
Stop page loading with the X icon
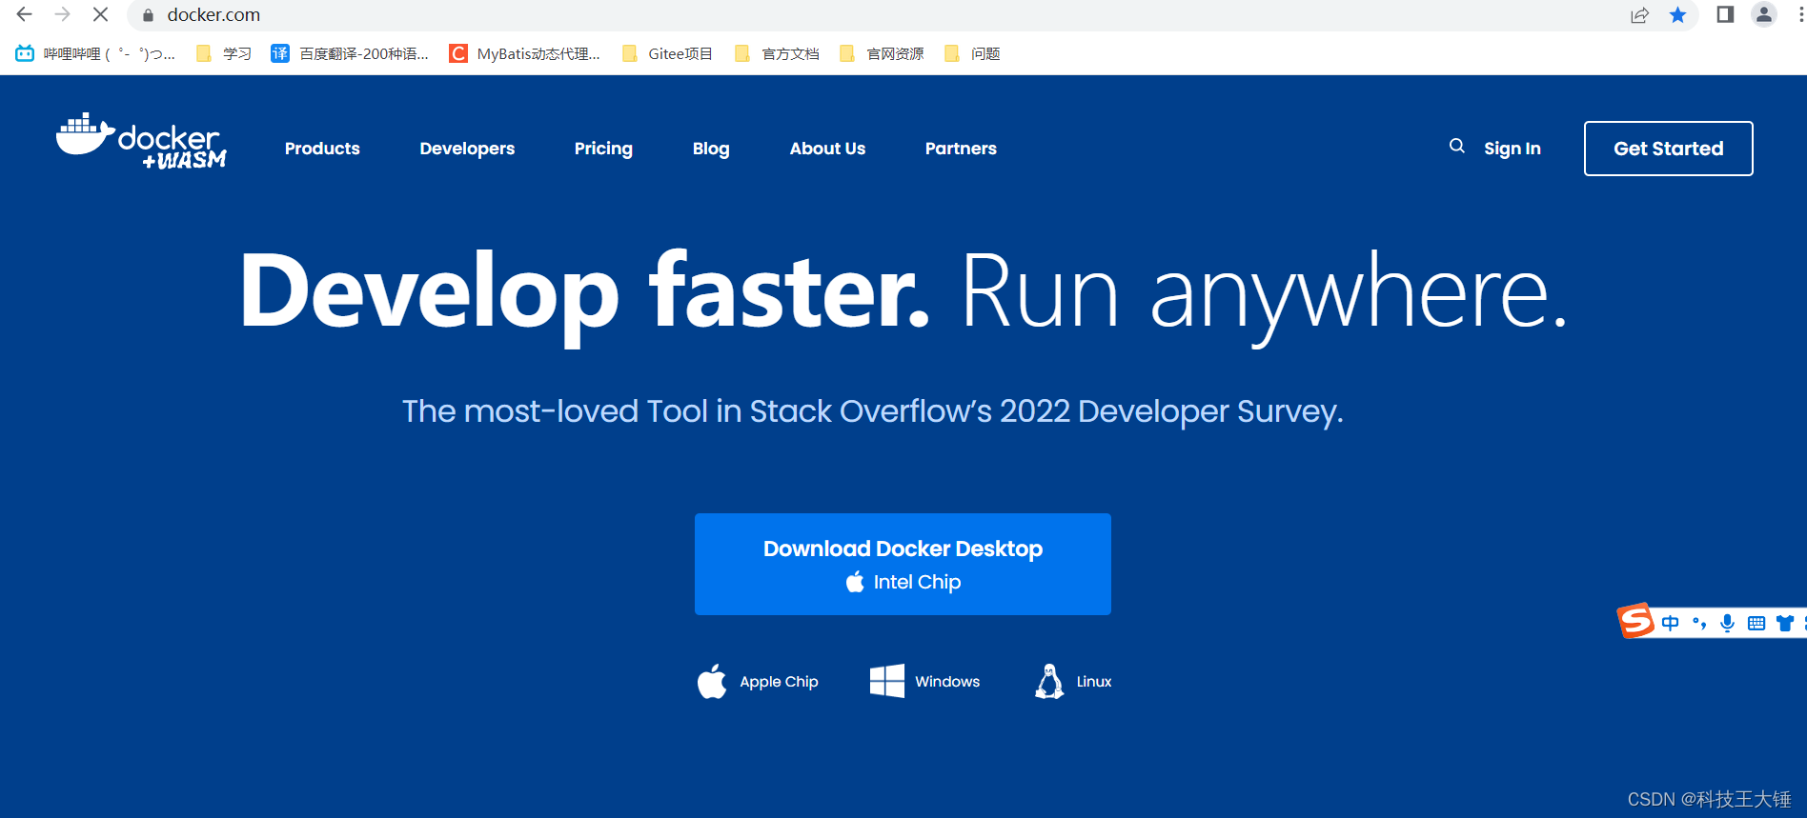click(100, 14)
